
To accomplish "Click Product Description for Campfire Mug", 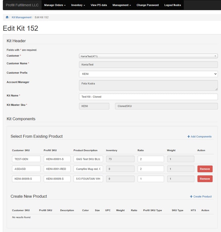I will coord(88,169).
